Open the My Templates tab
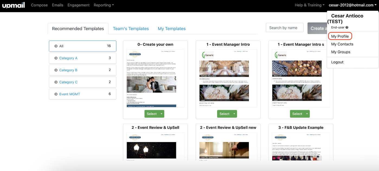The height and width of the screenshot is (171, 379). click(172, 29)
